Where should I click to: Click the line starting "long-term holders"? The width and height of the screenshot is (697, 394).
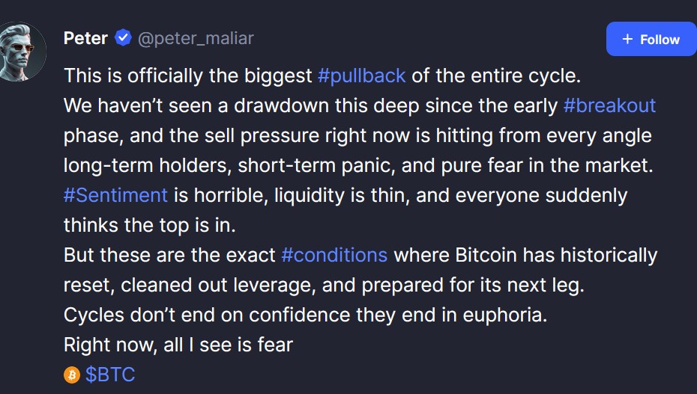pos(358,165)
